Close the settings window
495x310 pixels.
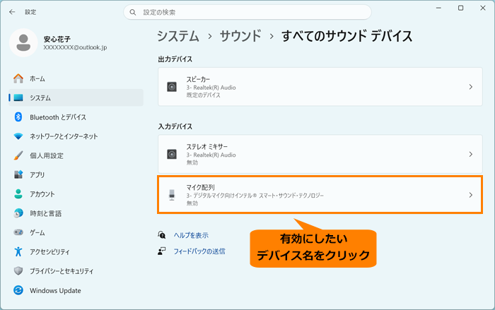(x=483, y=8)
